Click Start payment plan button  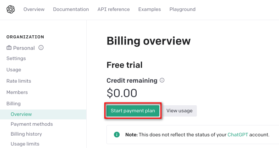pos(133,111)
